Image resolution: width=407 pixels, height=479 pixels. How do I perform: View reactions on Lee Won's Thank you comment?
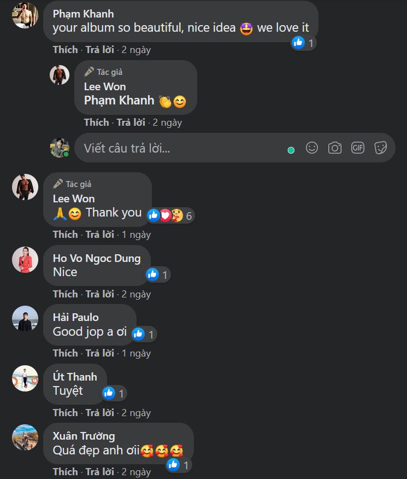tap(170, 215)
